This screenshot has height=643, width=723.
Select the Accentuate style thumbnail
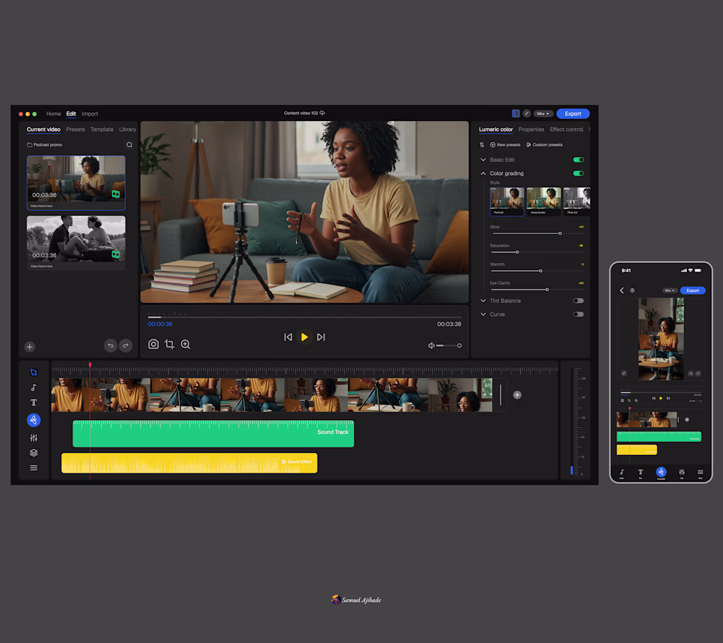[x=544, y=201]
